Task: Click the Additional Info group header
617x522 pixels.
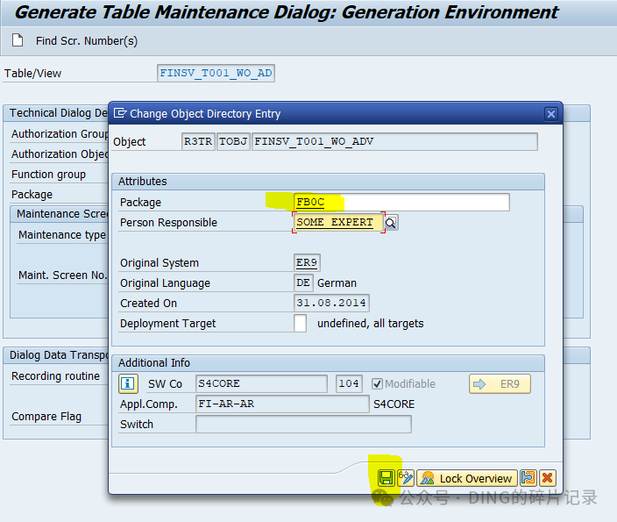Action: click(328, 363)
